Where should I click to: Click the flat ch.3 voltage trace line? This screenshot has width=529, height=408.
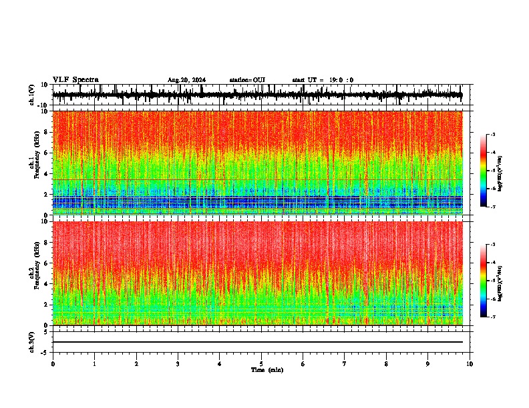[x=258, y=342]
